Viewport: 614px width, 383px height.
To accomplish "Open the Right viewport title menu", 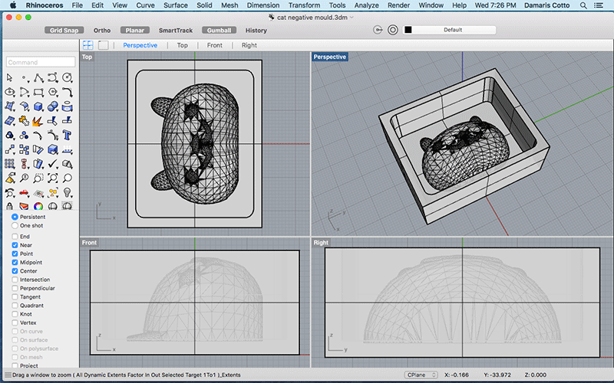I will pyautogui.click(x=321, y=242).
